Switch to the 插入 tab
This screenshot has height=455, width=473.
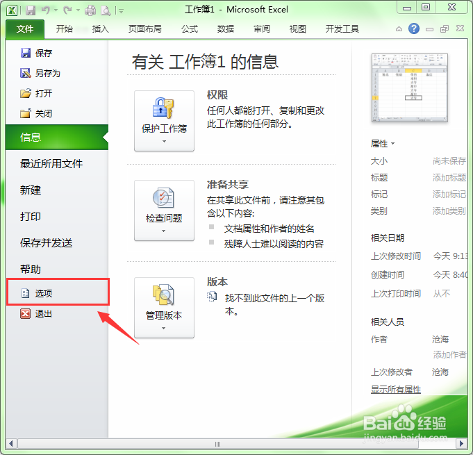101,29
